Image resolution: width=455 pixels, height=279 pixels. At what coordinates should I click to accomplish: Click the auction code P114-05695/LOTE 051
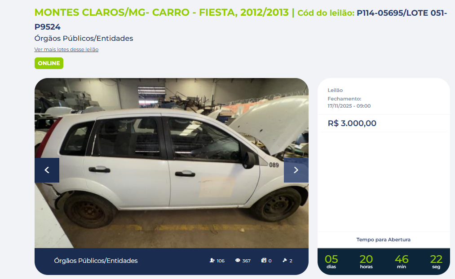pyautogui.click(x=402, y=13)
